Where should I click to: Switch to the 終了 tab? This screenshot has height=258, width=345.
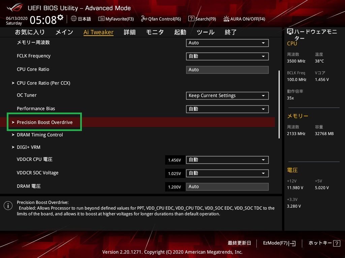230,32
